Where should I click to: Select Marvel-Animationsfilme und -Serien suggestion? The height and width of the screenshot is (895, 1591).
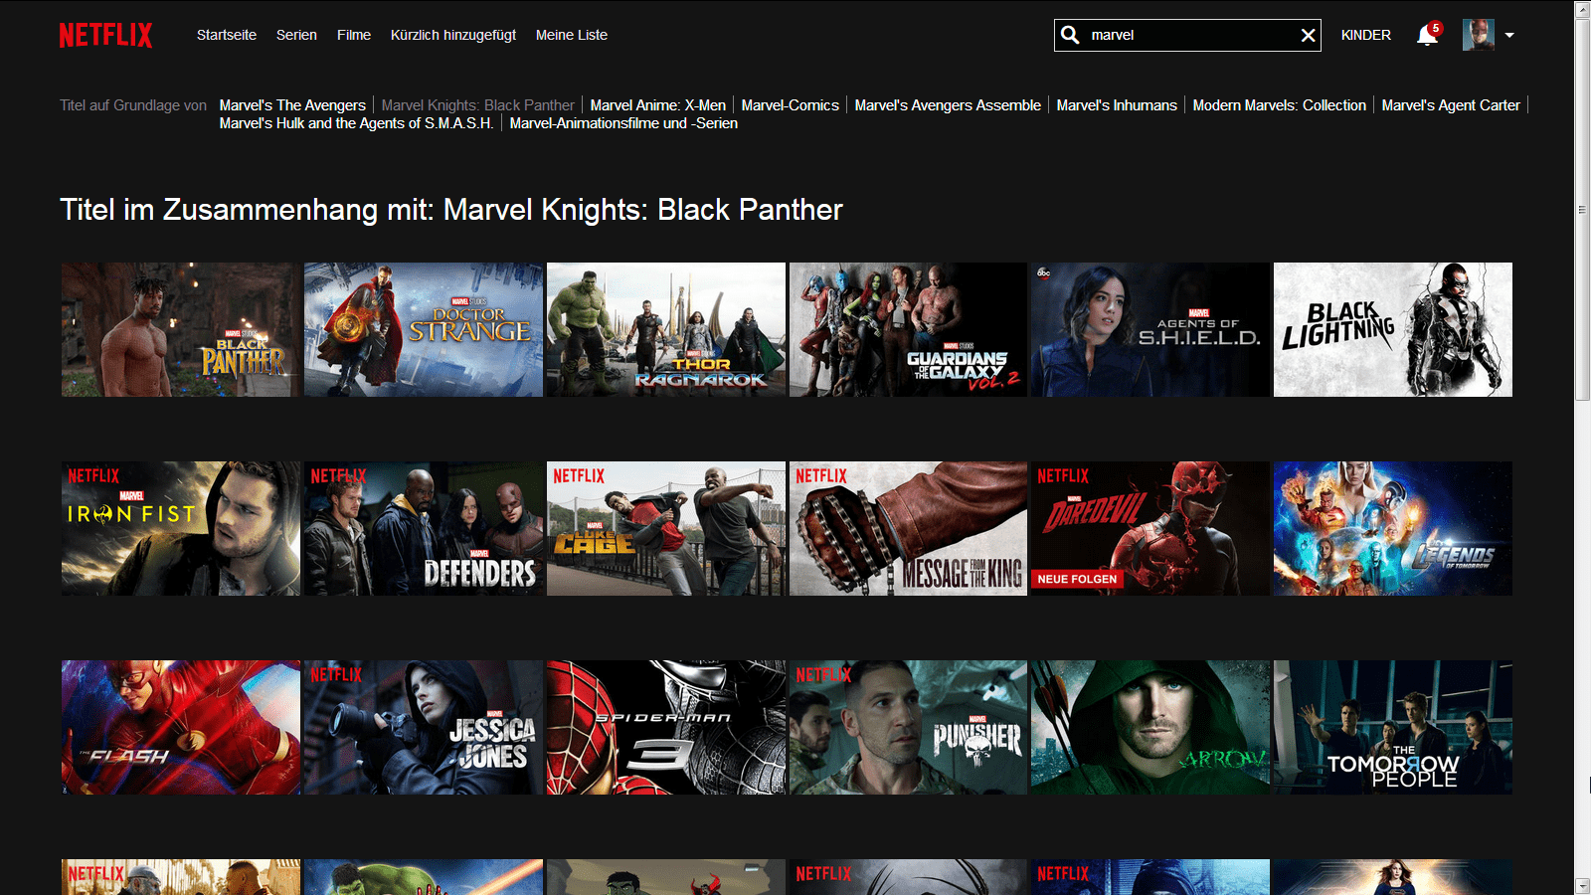tap(623, 123)
